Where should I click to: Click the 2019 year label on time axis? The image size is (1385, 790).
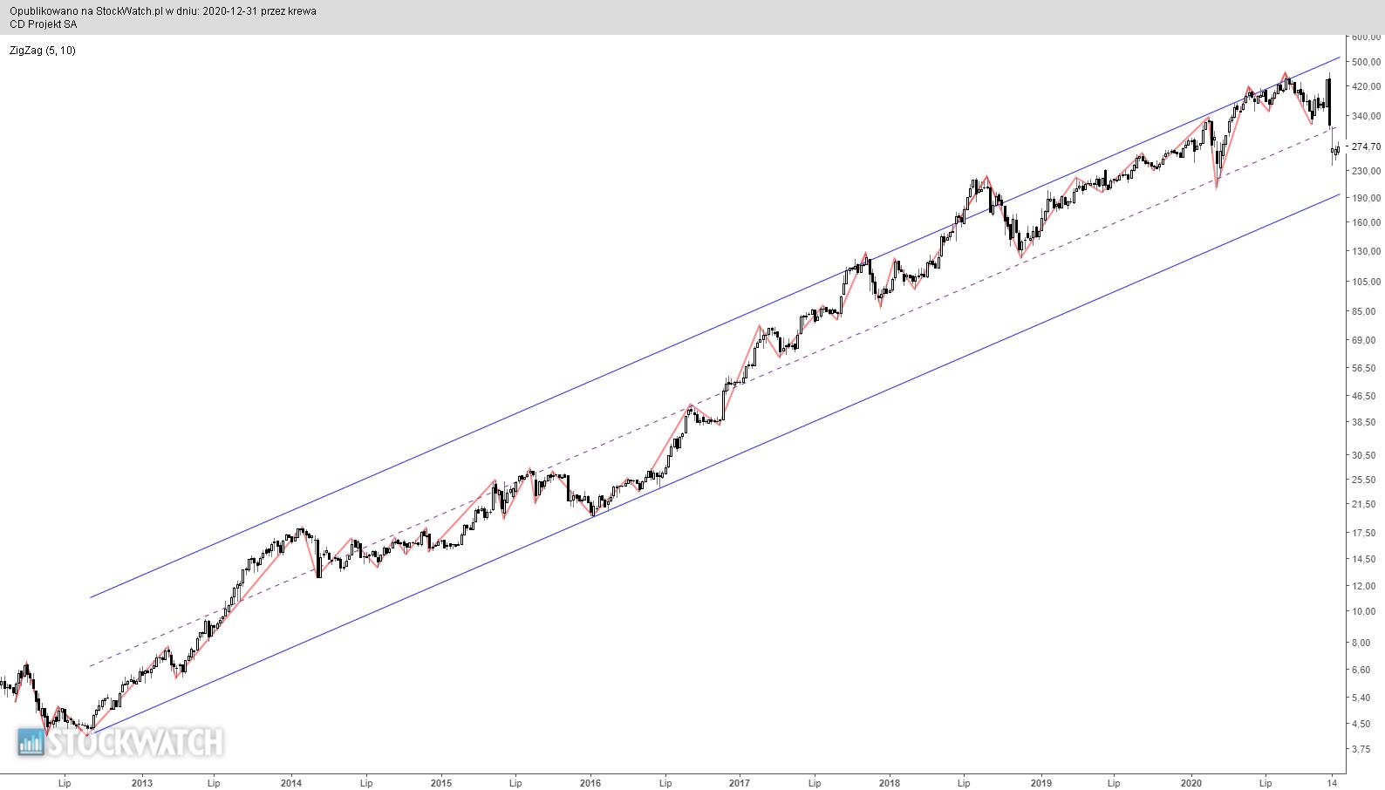pyautogui.click(x=1040, y=783)
